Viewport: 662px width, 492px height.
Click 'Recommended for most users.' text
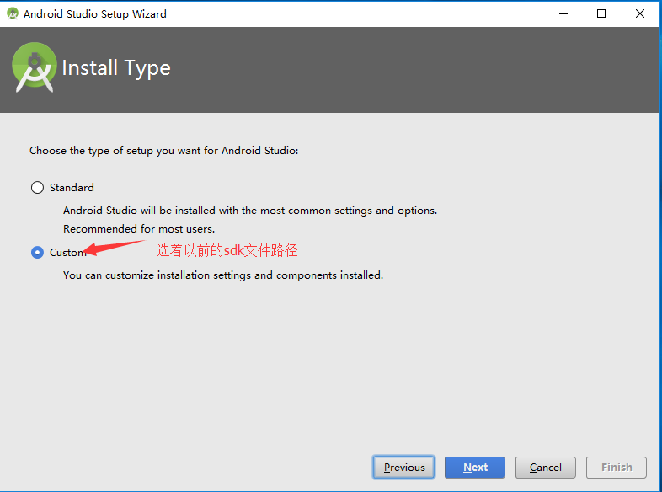pos(139,229)
